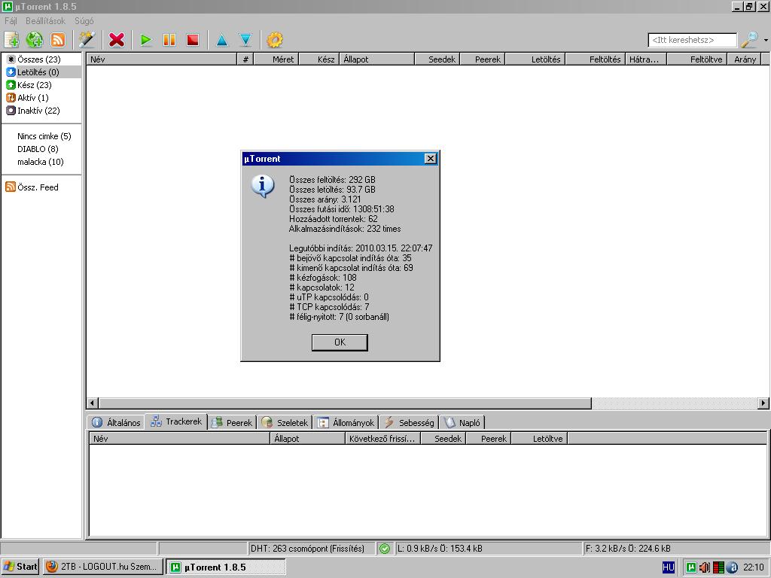This screenshot has width=771, height=578.
Task: Click Add Torrent from URL globe icon
Action: pyautogui.click(x=35, y=40)
